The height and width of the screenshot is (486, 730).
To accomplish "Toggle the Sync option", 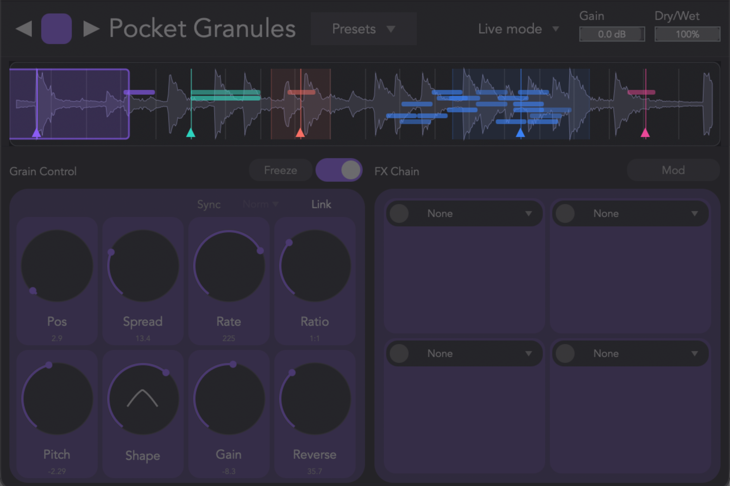I will click(x=209, y=204).
